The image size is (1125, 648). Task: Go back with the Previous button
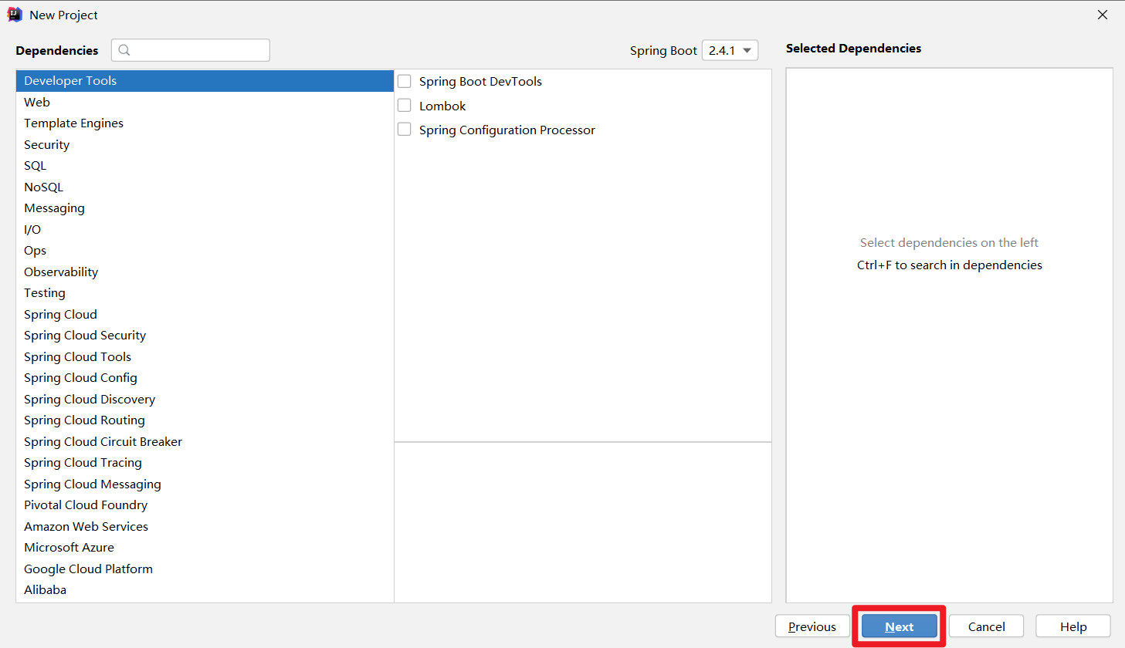point(812,626)
